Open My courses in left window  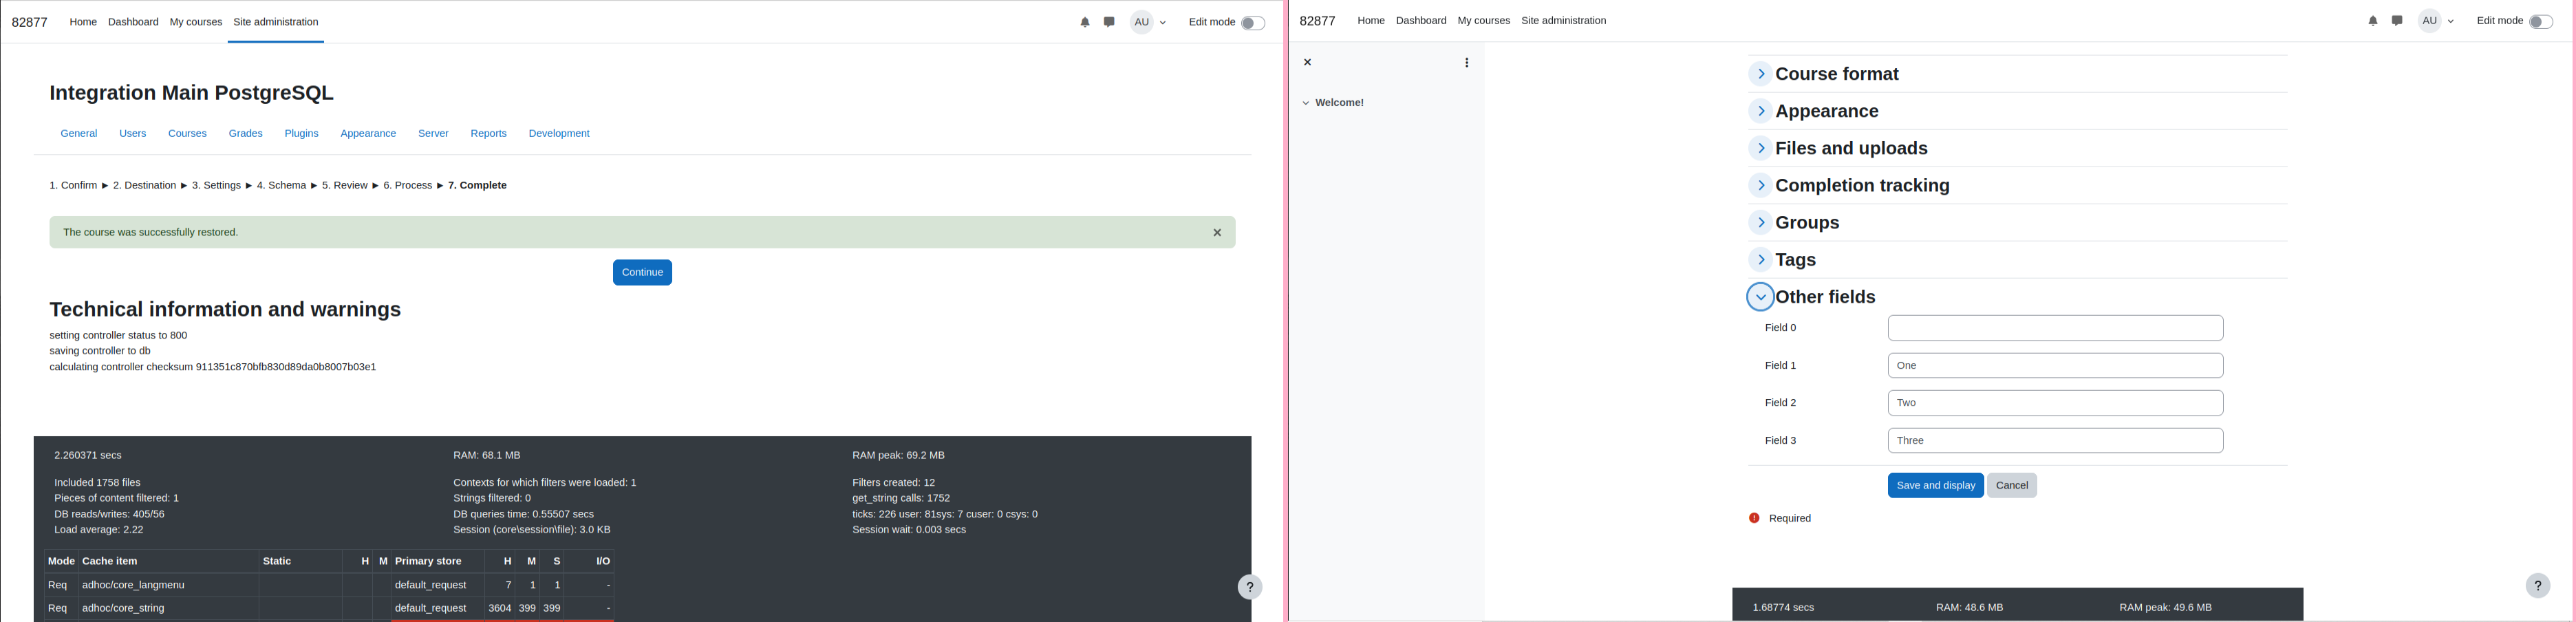(196, 22)
